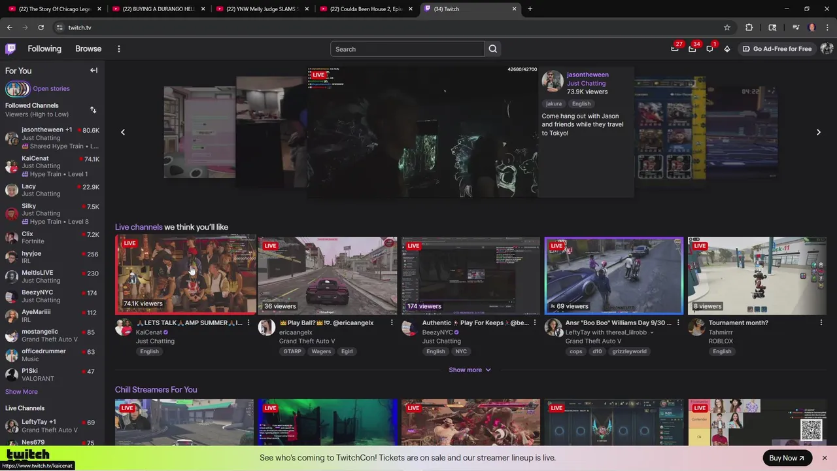837x471 pixels.
Task: Bookmark this page with star icon
Action: pyautogui.click(x=726, y=27)
